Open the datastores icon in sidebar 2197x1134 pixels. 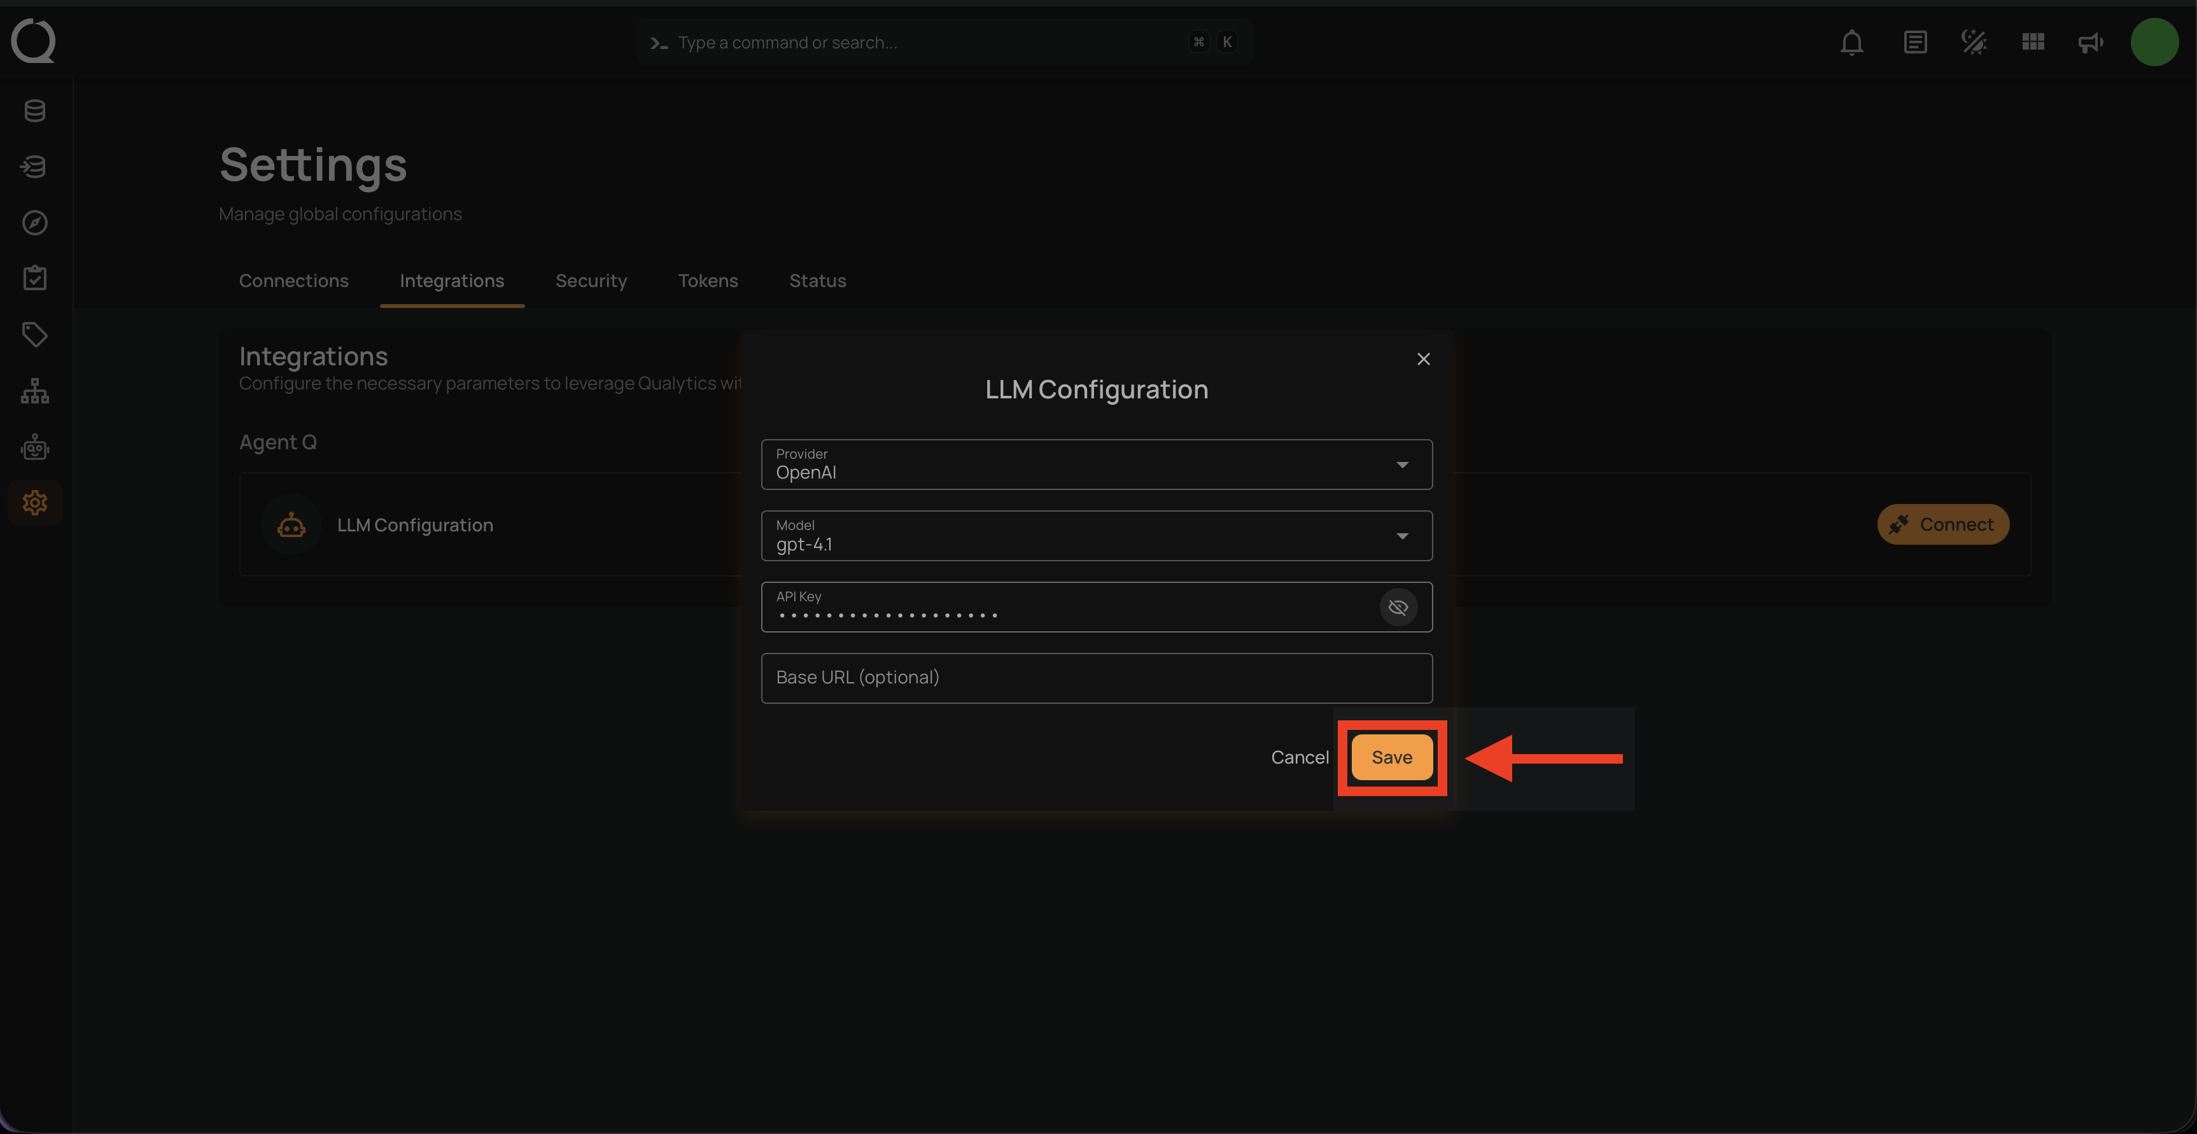pyautogui.click(x=35, y=110)
